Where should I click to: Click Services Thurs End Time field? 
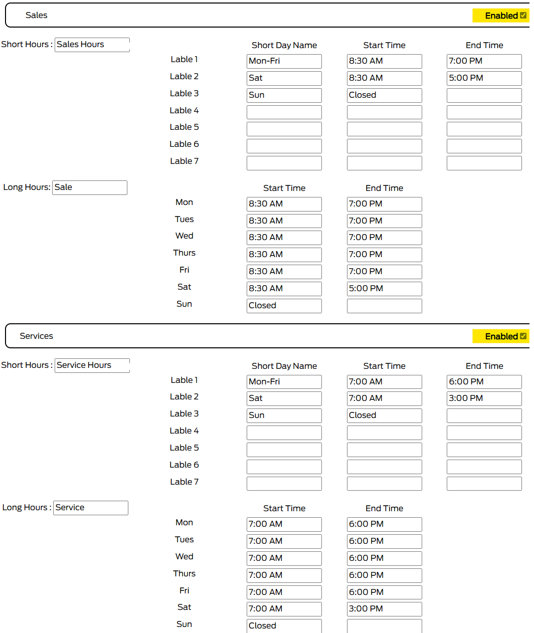(385, 575)
